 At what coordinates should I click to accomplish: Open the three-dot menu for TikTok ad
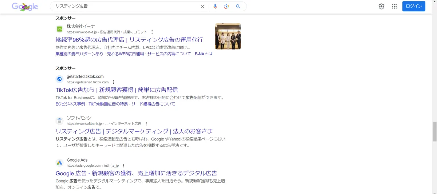point(113,82)
